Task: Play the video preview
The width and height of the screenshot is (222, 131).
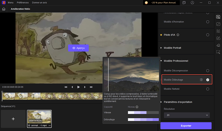Action: click(78, 87)
